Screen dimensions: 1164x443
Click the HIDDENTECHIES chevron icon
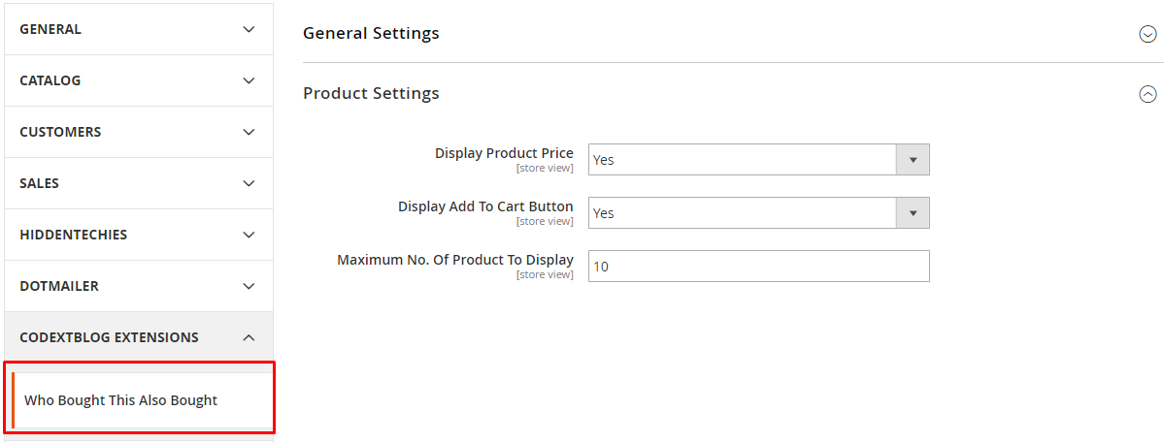tap(249, 235)
